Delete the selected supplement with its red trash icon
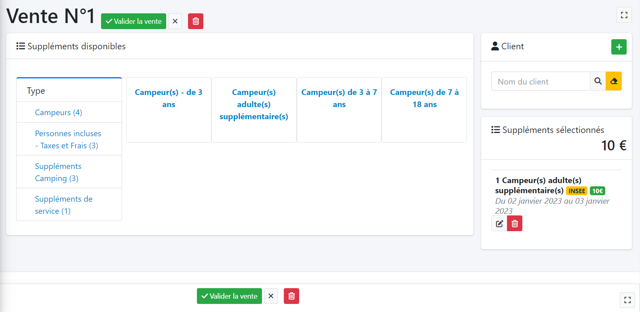 pos(515,223)
